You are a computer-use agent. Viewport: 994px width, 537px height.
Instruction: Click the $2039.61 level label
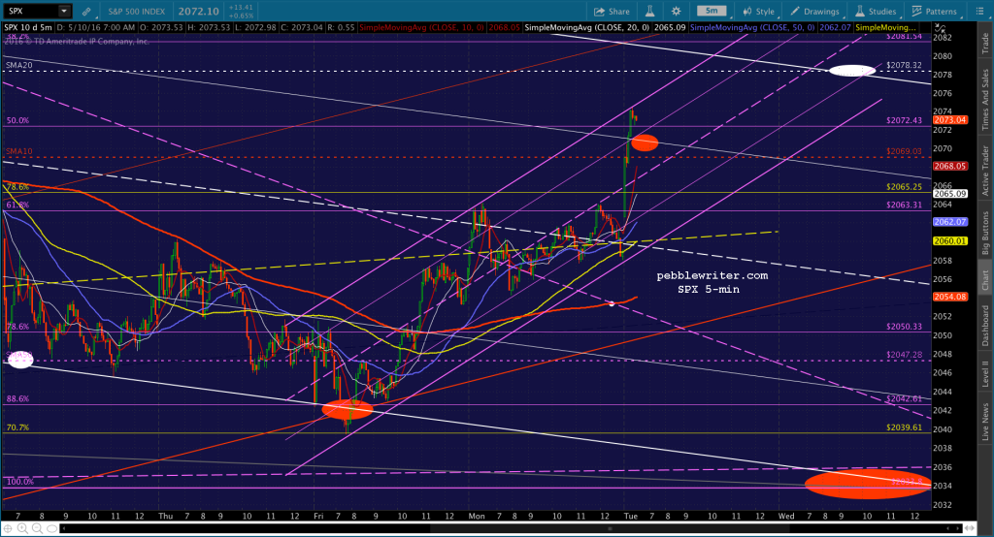pyautogui.click(x=904, y=427)
